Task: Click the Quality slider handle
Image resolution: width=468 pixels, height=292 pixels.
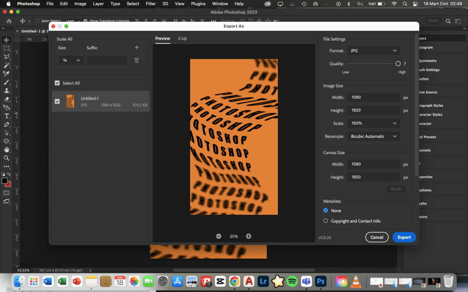Action: point(398,64)
